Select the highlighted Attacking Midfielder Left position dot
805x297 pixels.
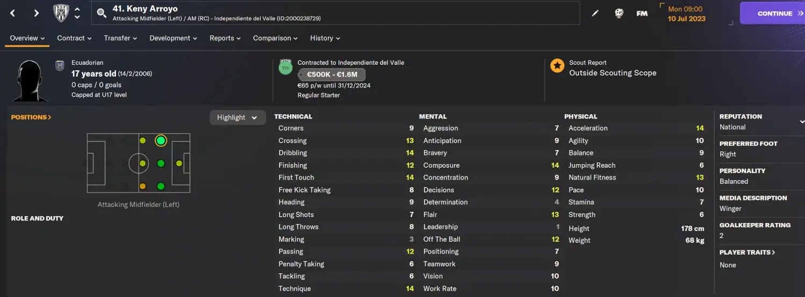point(160,140)
